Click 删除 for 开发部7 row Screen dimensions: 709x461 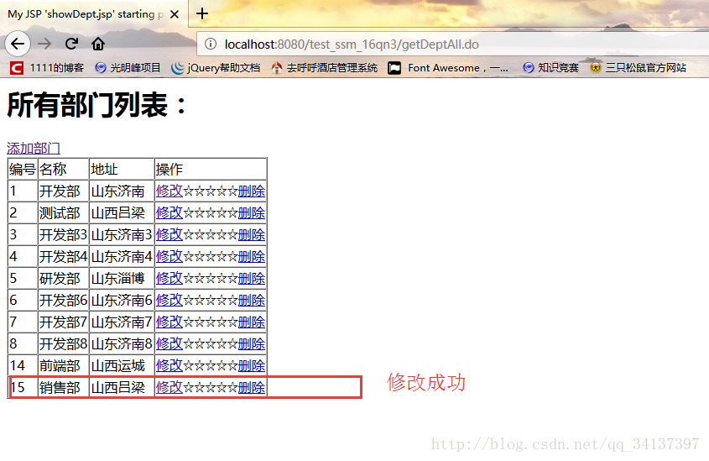[x=252, y=322]
